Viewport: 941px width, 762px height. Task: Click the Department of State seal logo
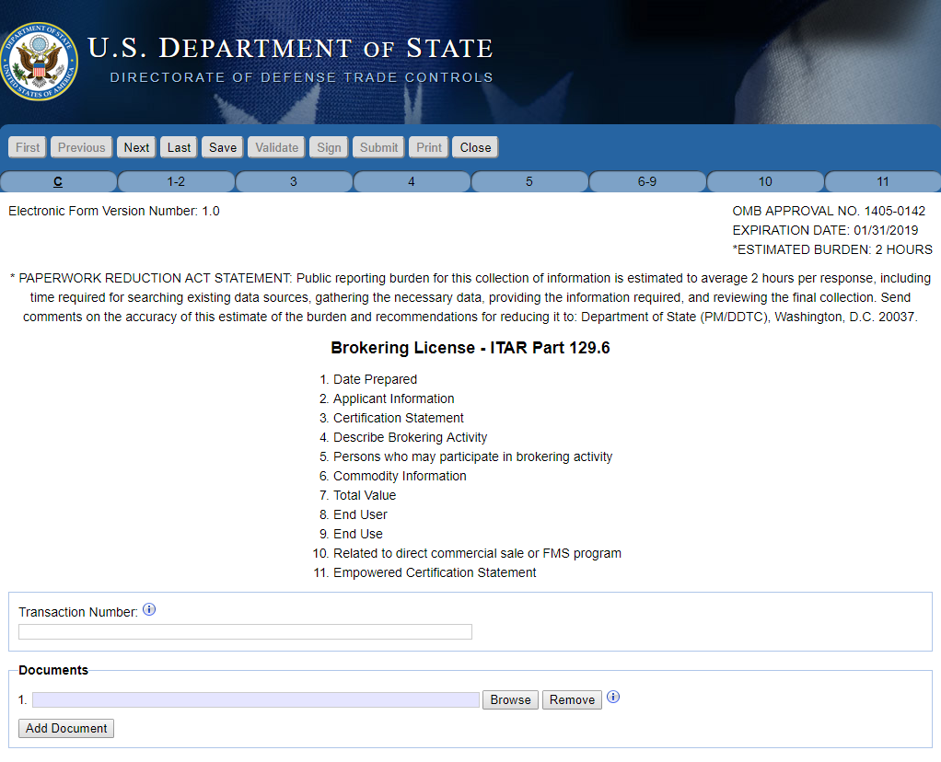coord(40,62)
